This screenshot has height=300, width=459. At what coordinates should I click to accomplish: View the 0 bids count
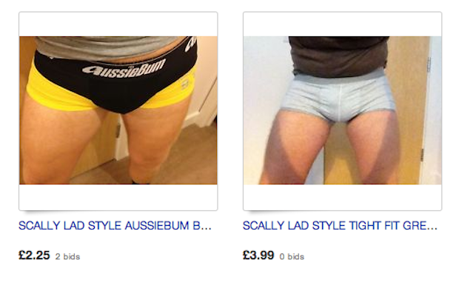pyautogui.click(x=292, y=256)
